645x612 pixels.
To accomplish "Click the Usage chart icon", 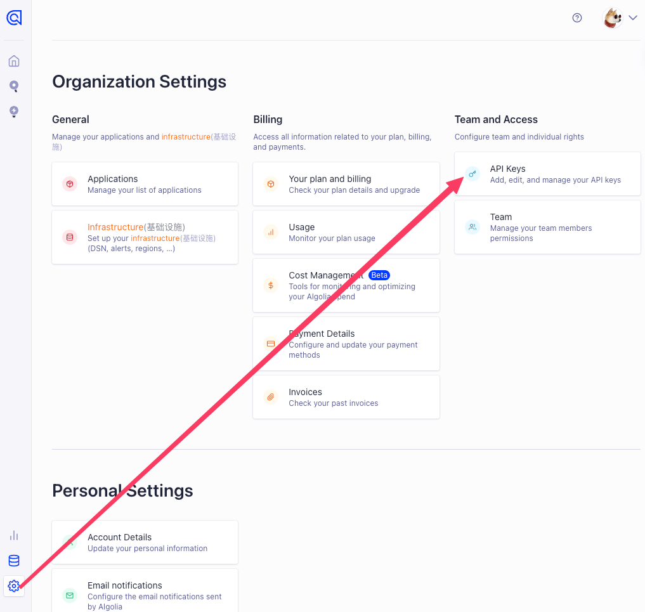I will [x=271, y=232].
